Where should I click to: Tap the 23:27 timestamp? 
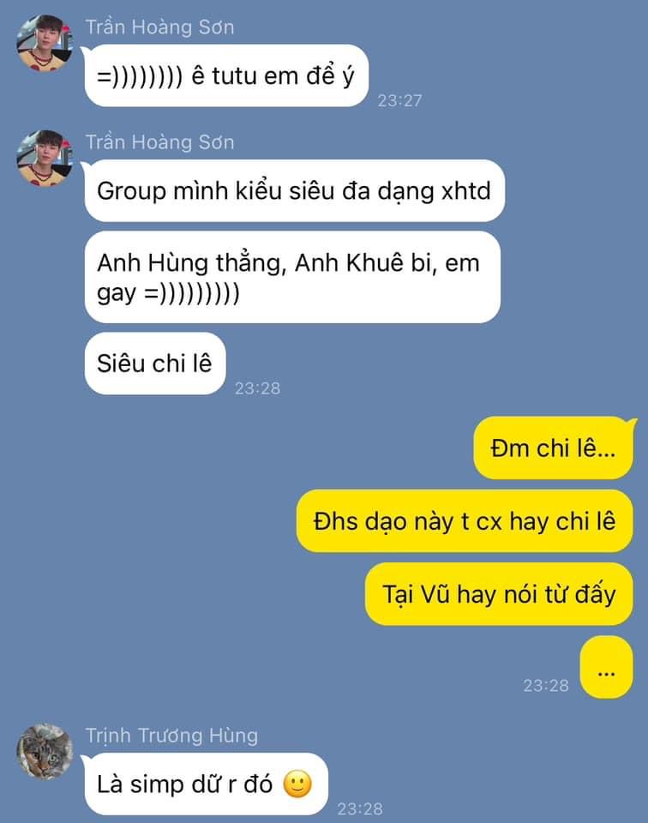coord(399,100)
